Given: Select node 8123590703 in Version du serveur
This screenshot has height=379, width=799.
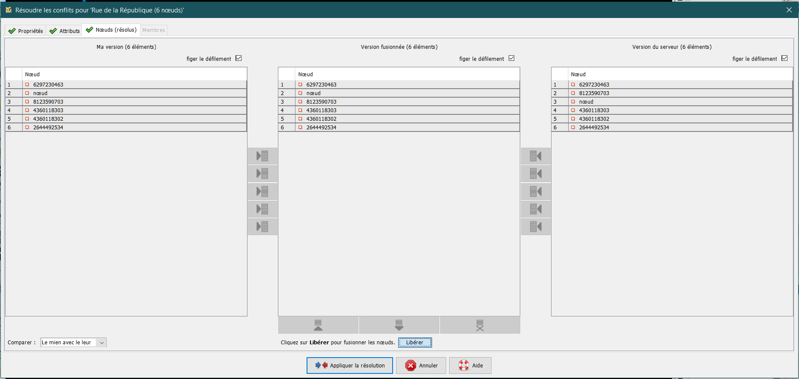Looking at the screenshot, I should pyautogui.click(x=672, y=93).
